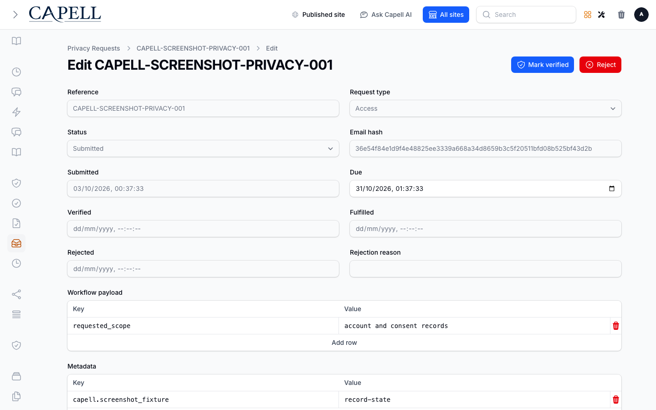656x410 pixels.
Task: Delete the requested_scope payload row
Action: [x=616, y=326]
